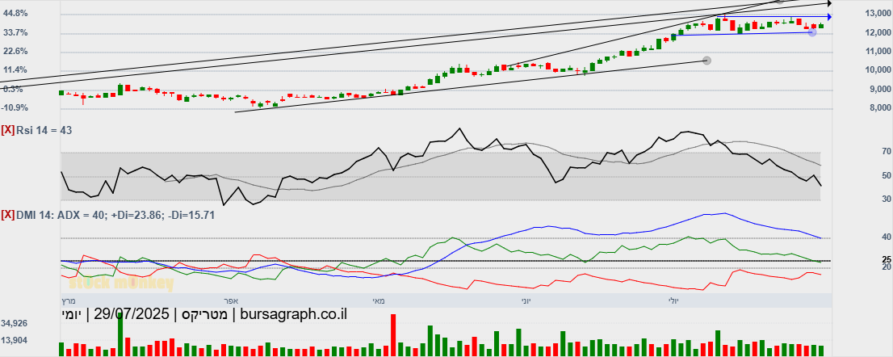
Task: Click the יוני month label on timeline
Action: [526, 300]
